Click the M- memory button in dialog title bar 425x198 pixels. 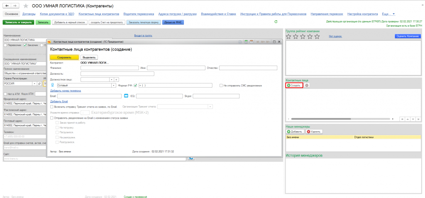tap(268, 42)
